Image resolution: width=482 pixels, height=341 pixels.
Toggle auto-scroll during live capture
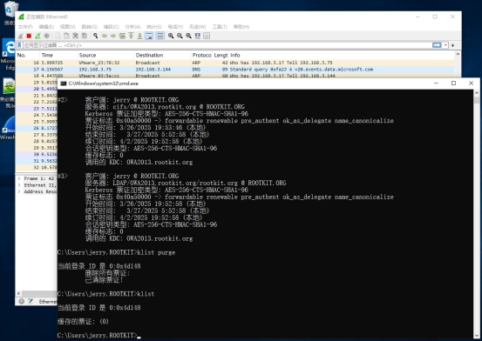point(149,36)
